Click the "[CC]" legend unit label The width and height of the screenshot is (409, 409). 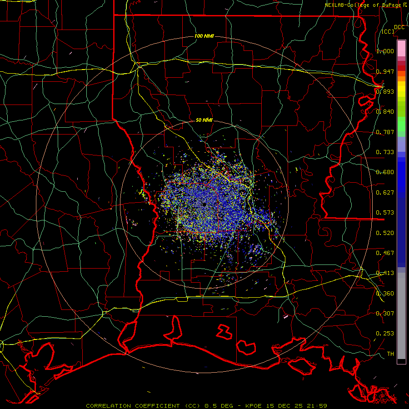pyautogui.click(x=388, y=32)
